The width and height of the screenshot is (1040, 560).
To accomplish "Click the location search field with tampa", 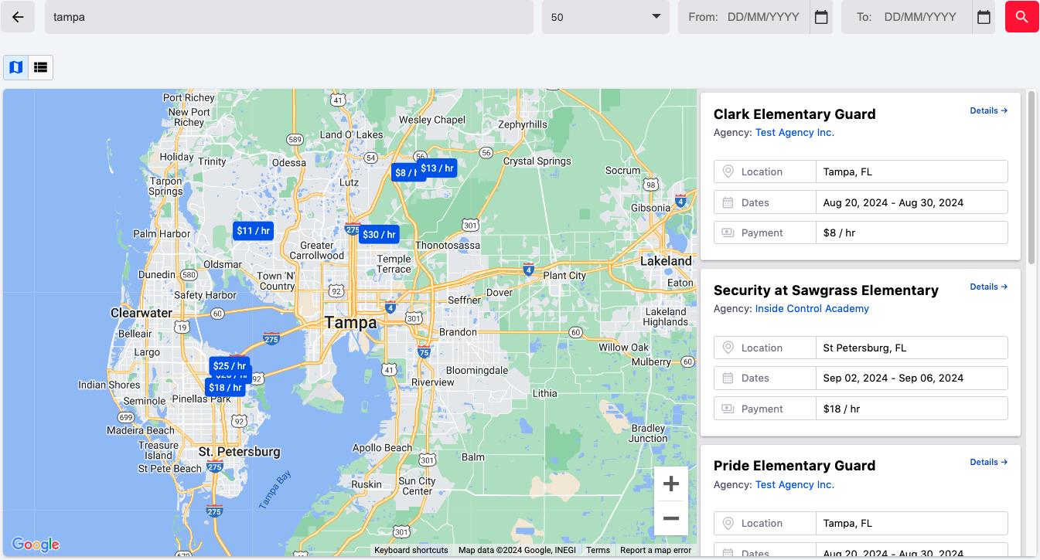I will [x=289, y=17].
